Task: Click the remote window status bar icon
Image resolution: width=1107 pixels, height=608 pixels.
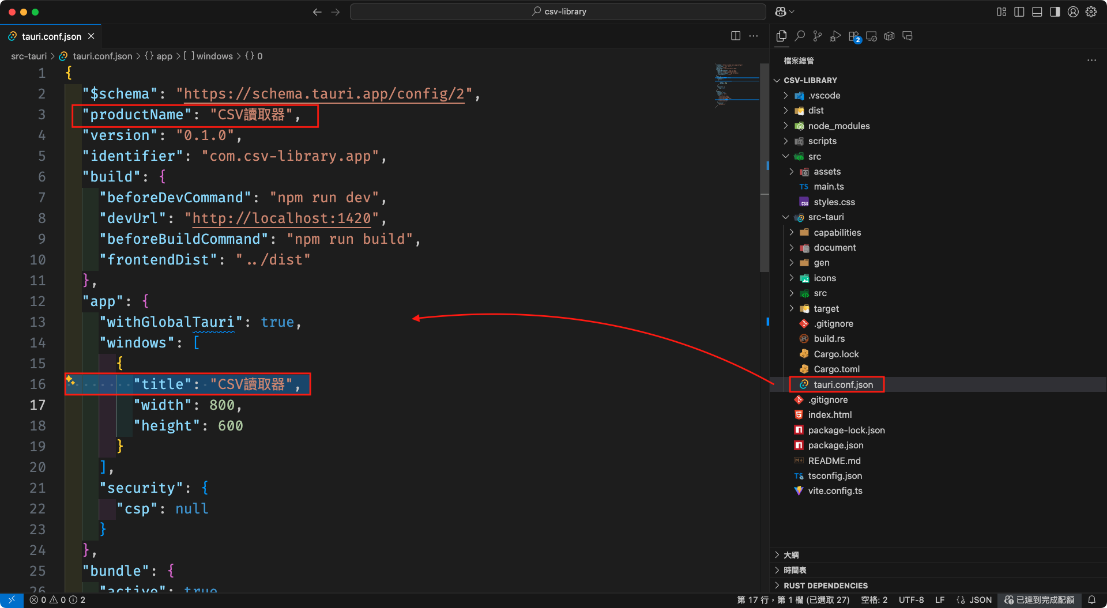Action: point(12,600)
